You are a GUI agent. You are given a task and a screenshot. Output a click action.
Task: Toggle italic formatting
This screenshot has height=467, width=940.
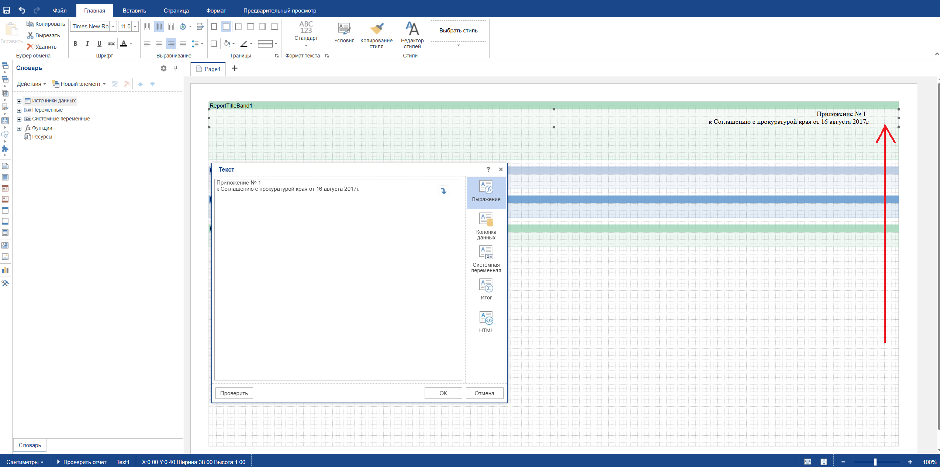pos(87,43)
